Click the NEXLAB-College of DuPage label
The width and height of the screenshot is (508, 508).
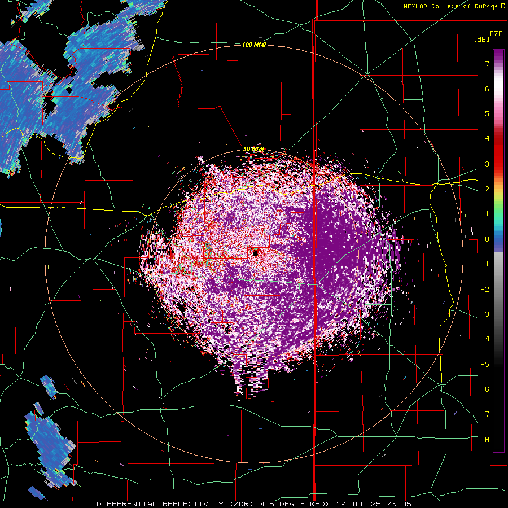454,6
